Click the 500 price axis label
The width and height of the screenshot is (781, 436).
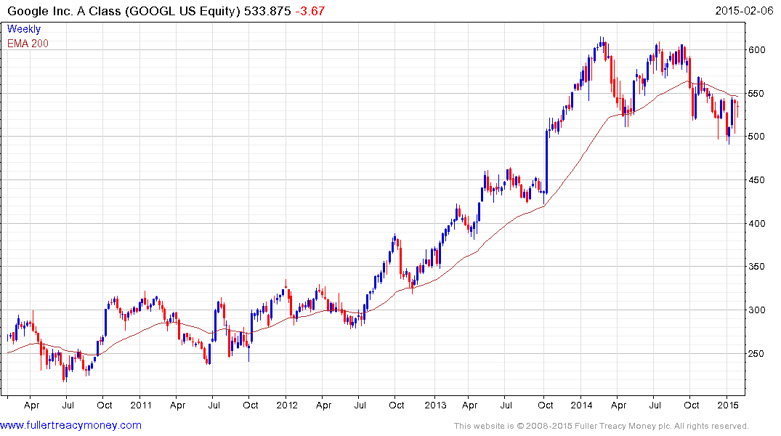click(x=756, y=137)
